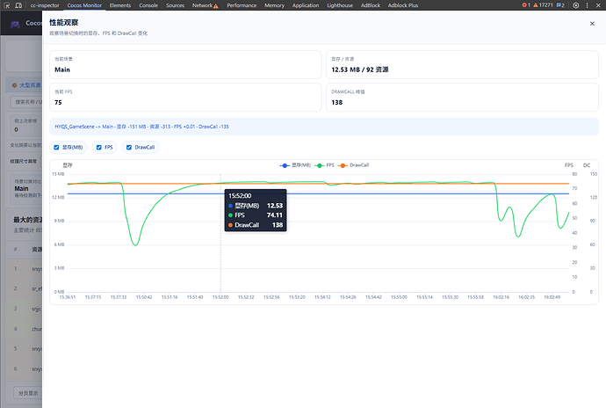Click the search name field in background panel

[x=26, y=102]
